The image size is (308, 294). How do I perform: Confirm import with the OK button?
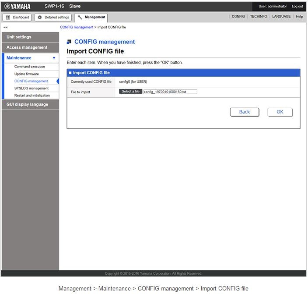pos(280,112)
